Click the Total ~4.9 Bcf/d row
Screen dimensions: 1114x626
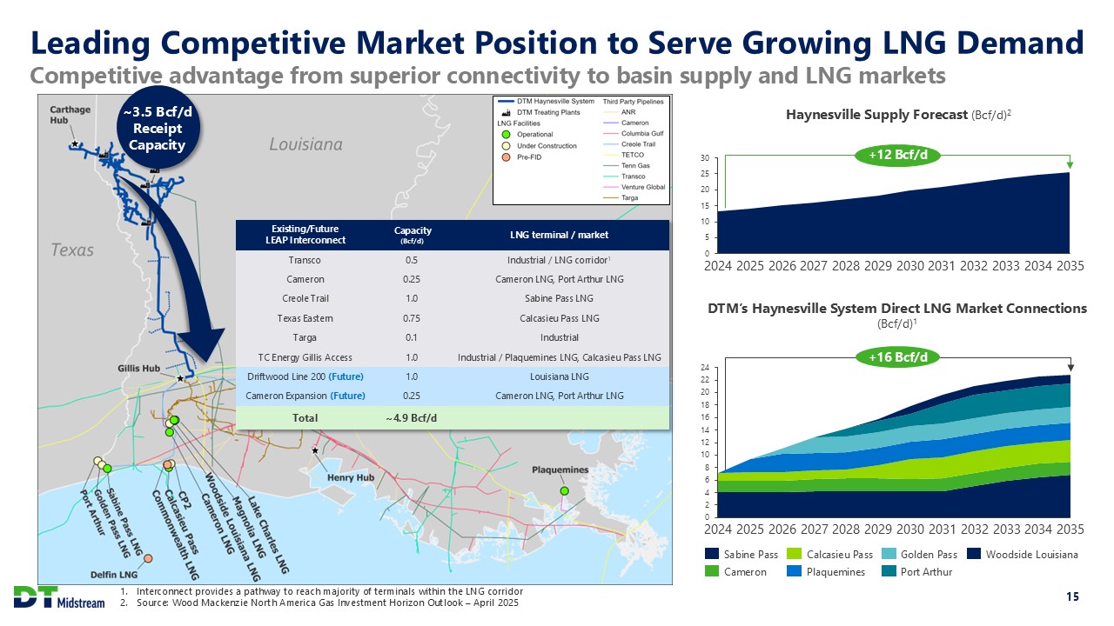[x=451, y=417]
